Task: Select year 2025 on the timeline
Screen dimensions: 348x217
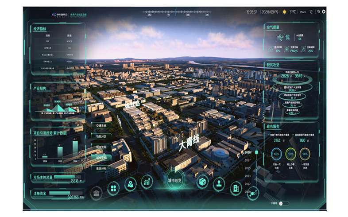Action: (247, 168)
